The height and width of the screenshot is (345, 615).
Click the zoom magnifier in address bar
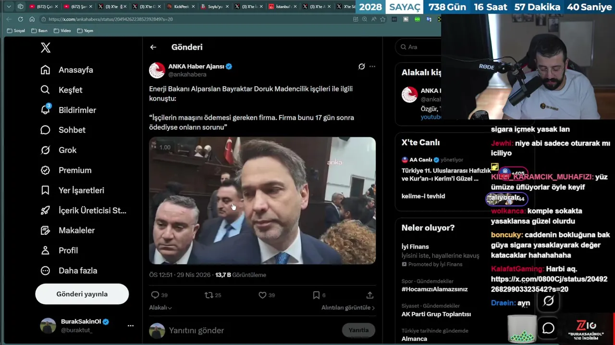(364, 19)
